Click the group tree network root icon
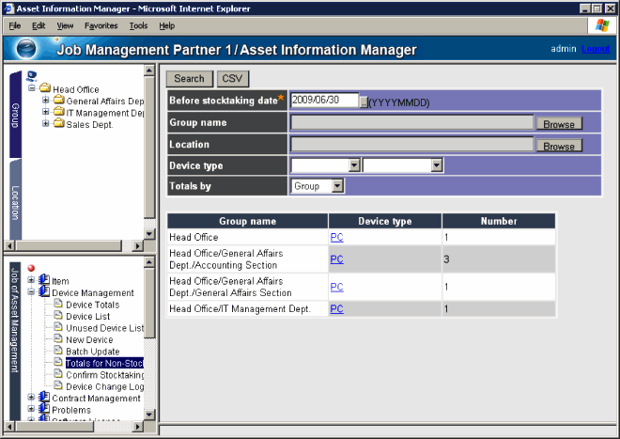Screen dimensions: 620x439 point(32,76)
